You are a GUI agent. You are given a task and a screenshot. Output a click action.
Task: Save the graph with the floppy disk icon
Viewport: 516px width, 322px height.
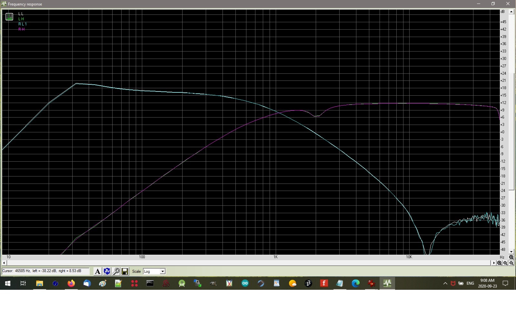tap(125, 271)
